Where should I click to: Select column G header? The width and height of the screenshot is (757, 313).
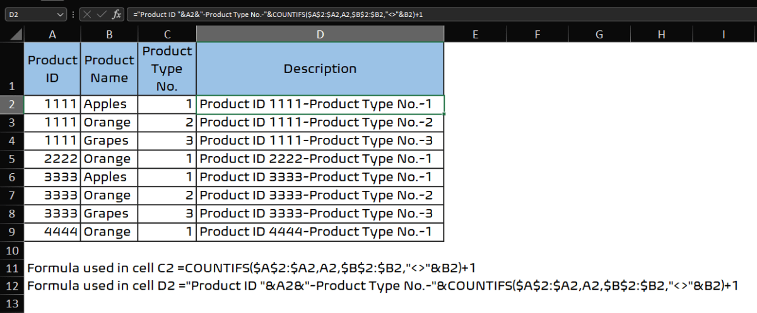(599, 34)
